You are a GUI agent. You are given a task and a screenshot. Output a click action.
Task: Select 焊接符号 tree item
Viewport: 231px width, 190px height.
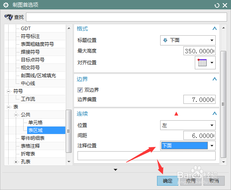pyautogui.click(x=30, y=52)
